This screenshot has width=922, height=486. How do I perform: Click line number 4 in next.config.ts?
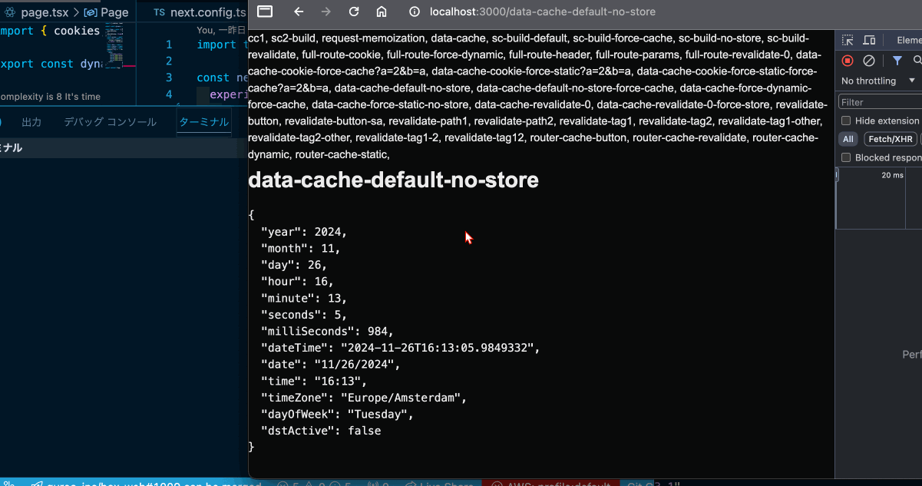click(x=169, y=94)
